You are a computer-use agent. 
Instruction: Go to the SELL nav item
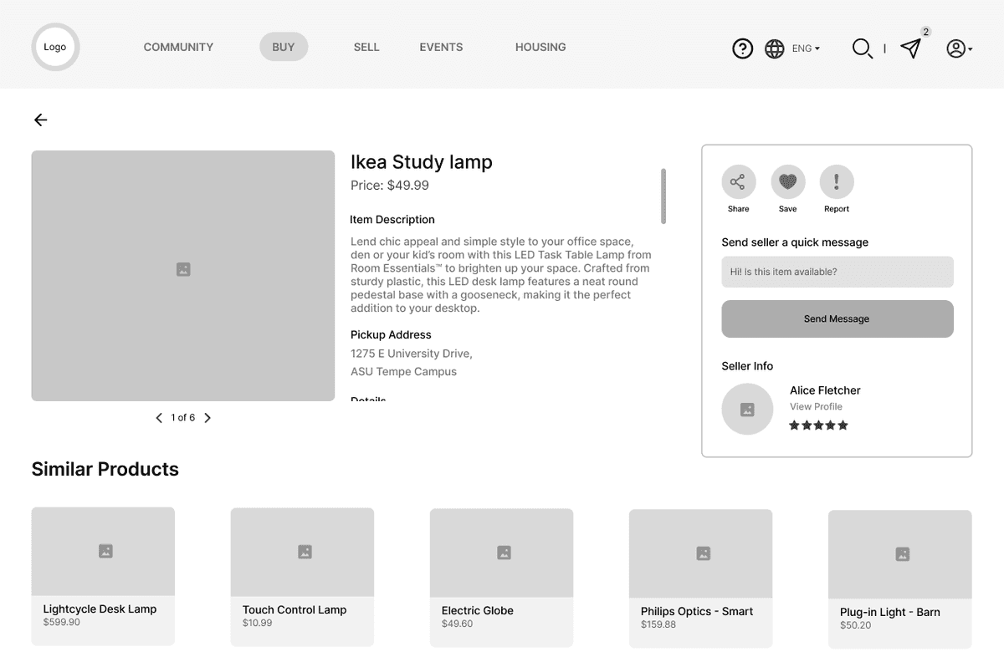click(x=366, y=47)
